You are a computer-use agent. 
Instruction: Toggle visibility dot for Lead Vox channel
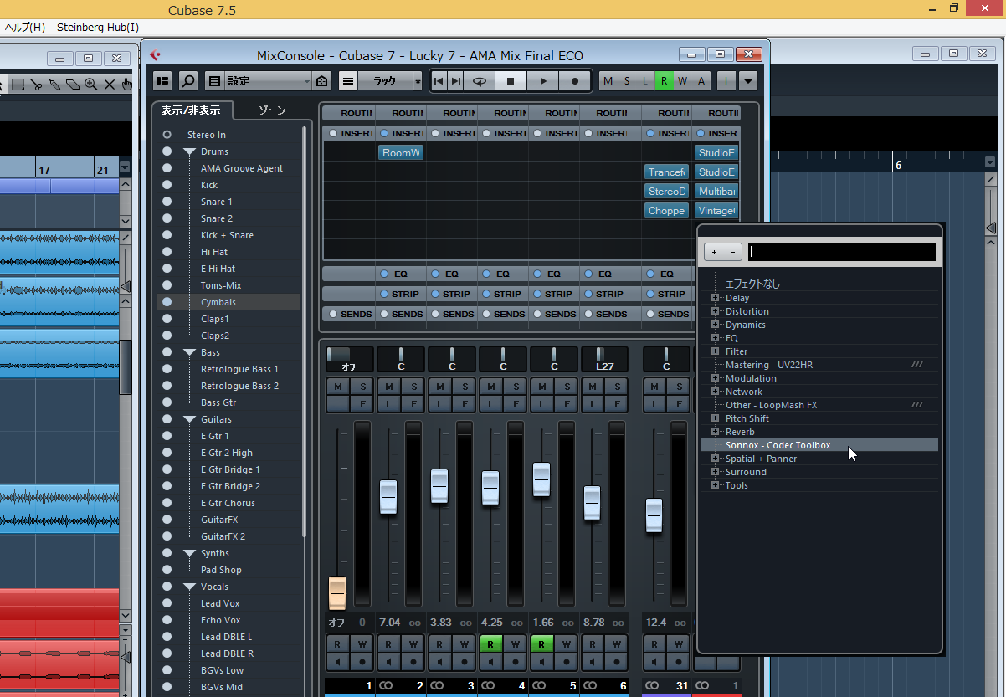(x=167, y=603)
